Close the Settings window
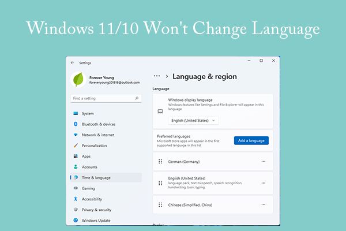Screen dimensions: 346x231 coord(273,61)
